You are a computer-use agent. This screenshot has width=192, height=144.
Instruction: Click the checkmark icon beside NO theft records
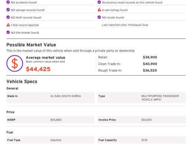[x=8, y=17]
